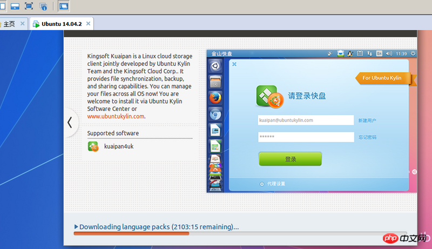432x249 pixels.
Task: Click the installation progress bar
Action: 240,233
